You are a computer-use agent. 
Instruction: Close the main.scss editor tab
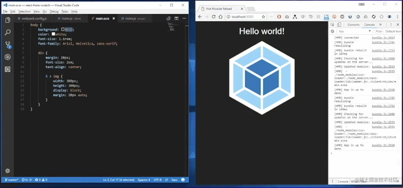point(114,19)
